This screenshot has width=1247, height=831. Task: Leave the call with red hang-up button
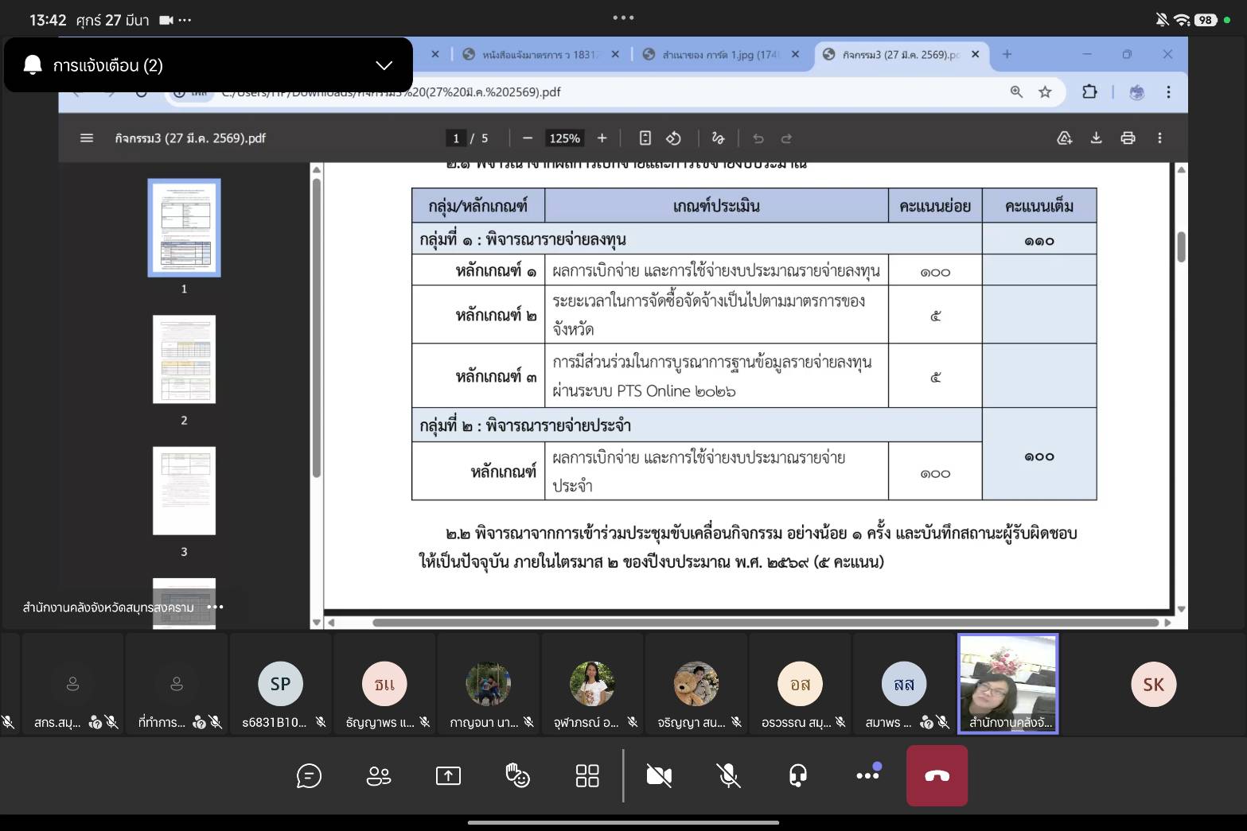937,775
